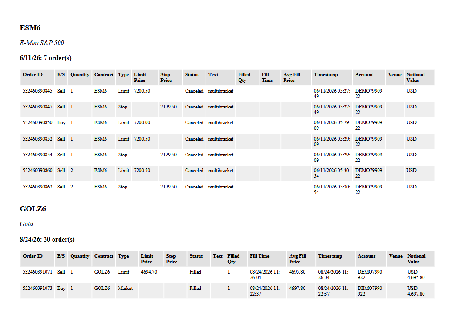Click Stop Price 7199.50 in order 532460390862 row
This screenshot has width=451, height=316.
tap(169, 187)
